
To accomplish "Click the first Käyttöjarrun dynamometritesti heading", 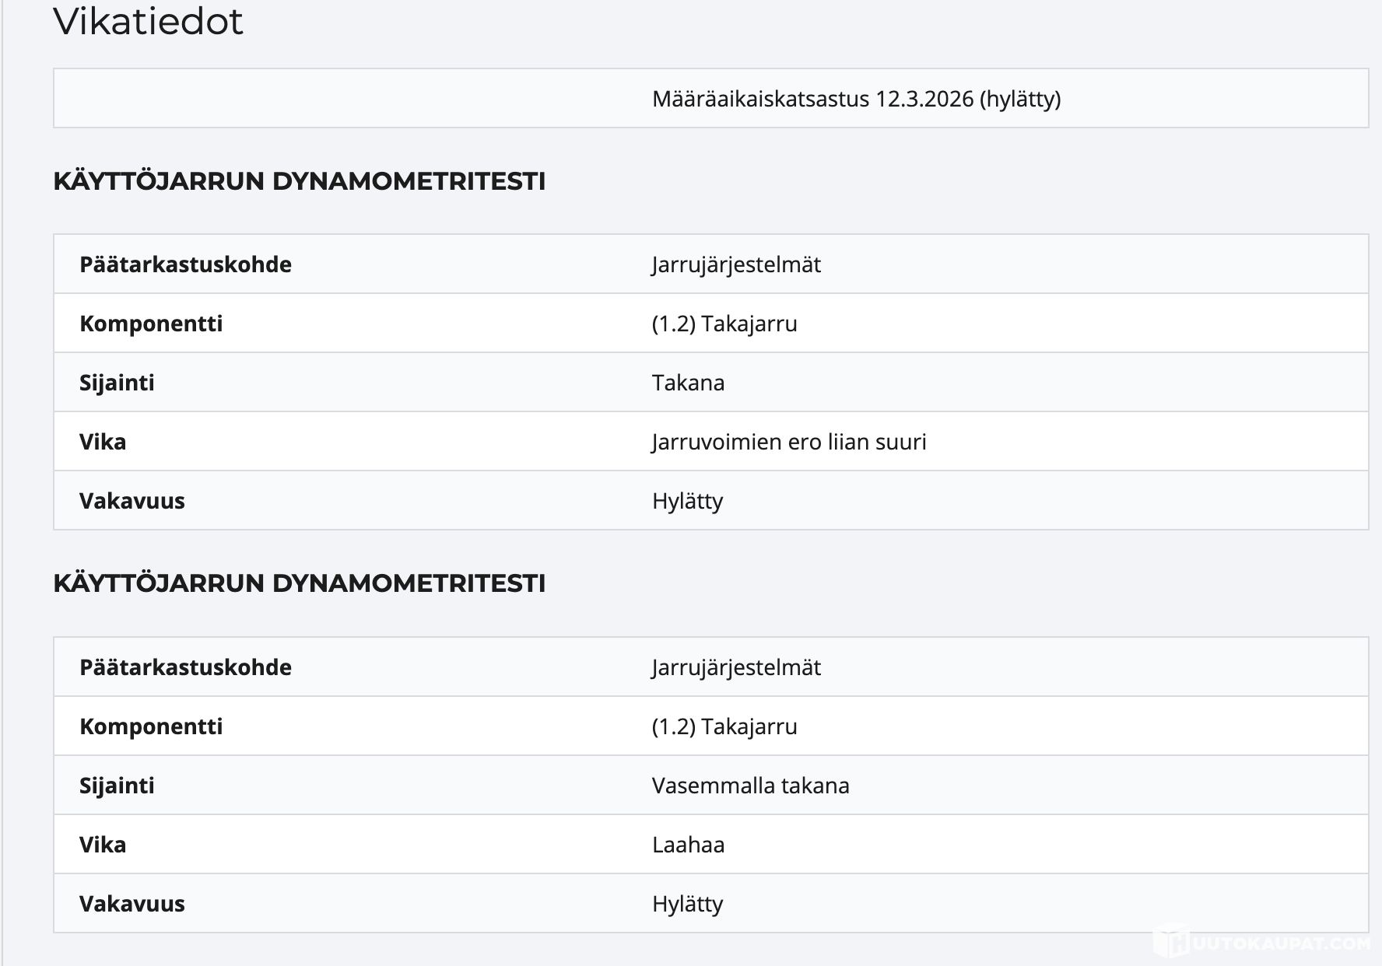I will 299,181.
